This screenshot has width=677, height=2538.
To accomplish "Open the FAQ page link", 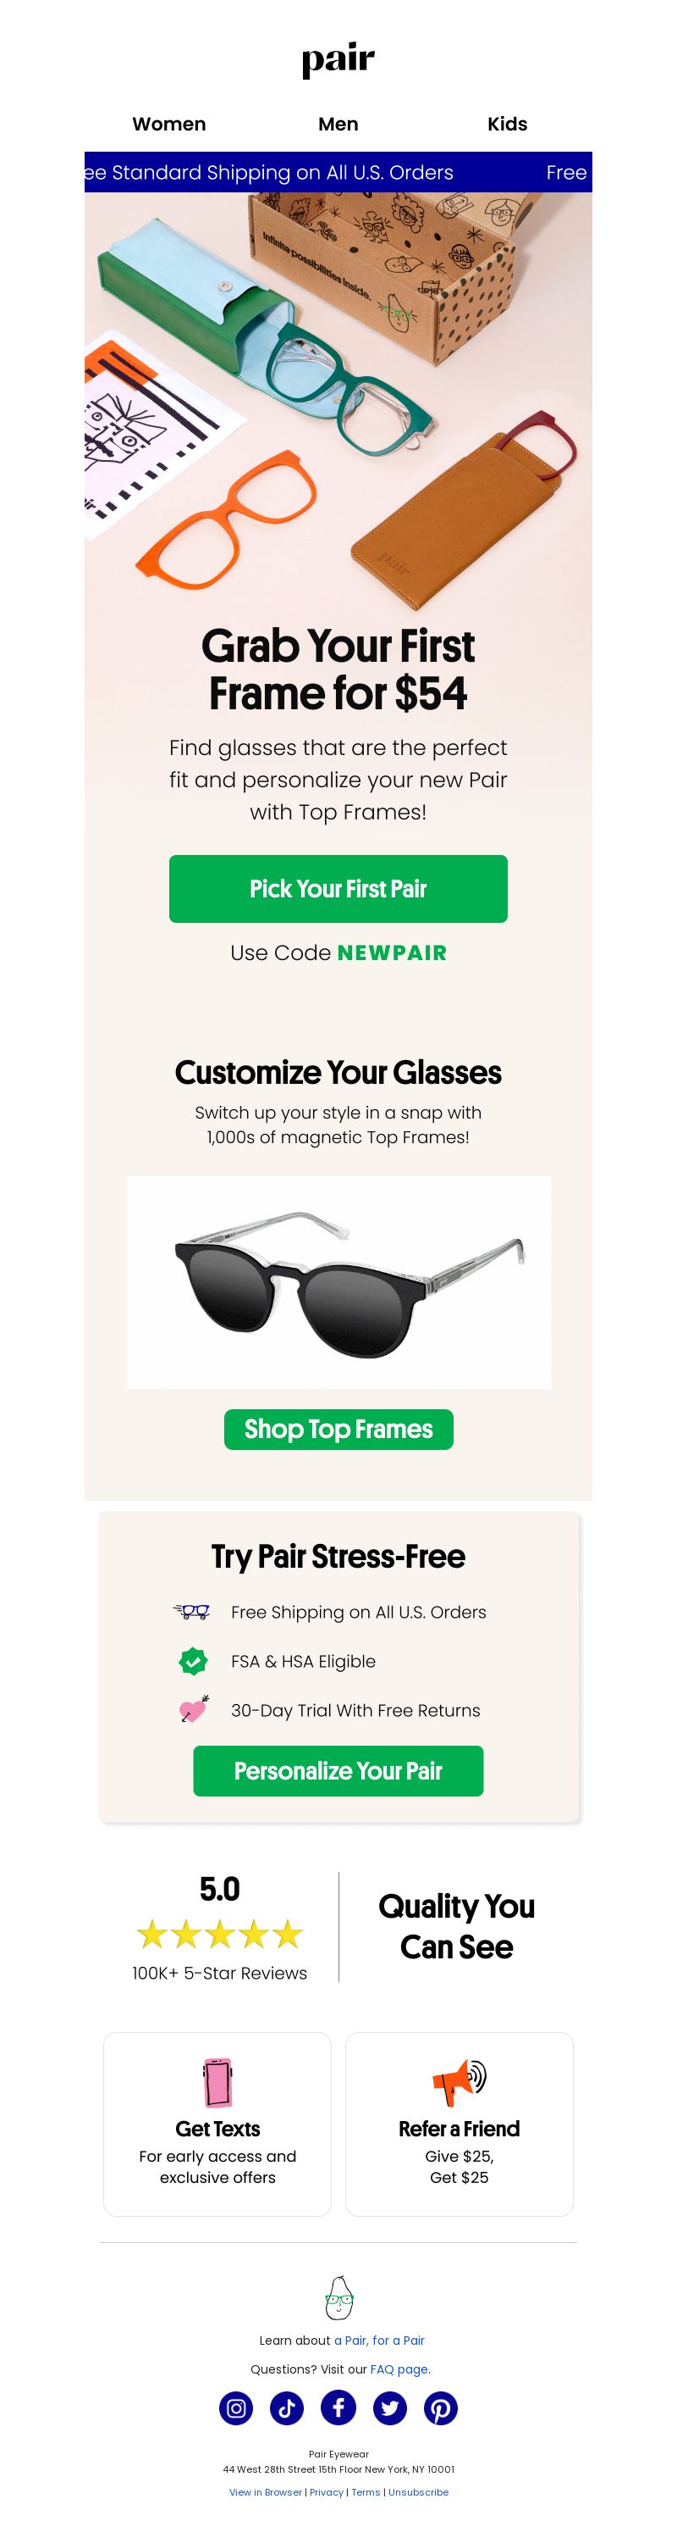I will [399, 2369].
